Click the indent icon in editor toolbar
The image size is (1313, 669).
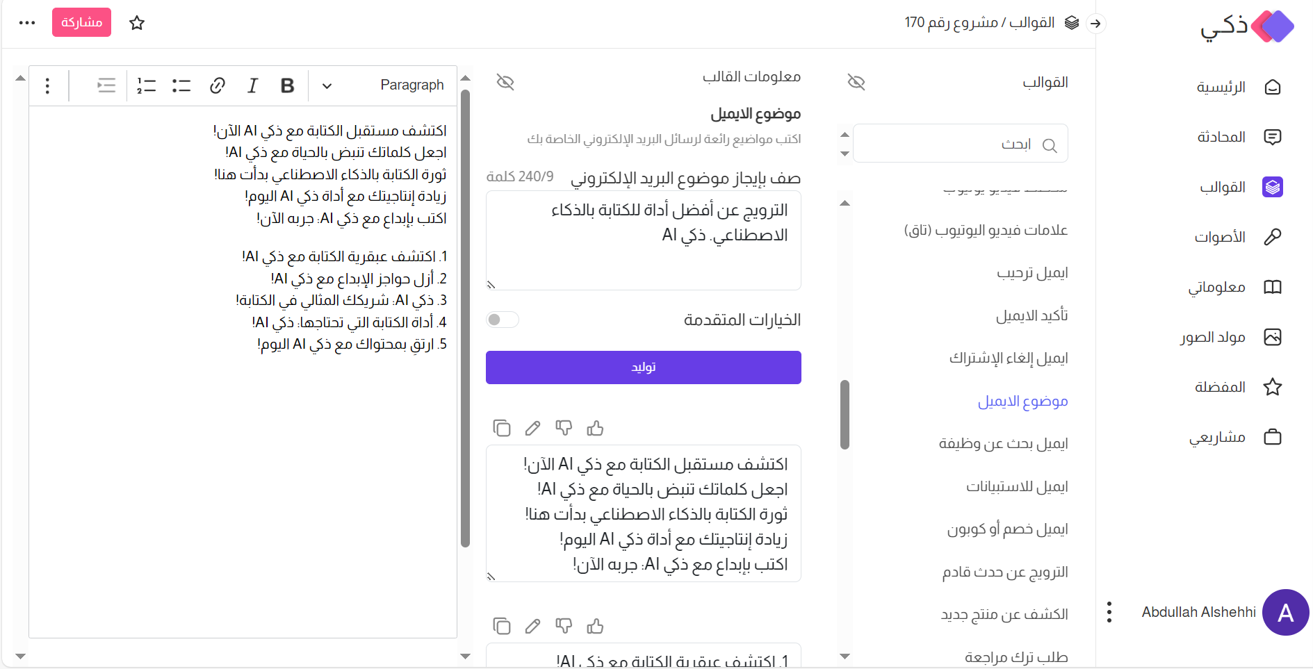point(106,85)
